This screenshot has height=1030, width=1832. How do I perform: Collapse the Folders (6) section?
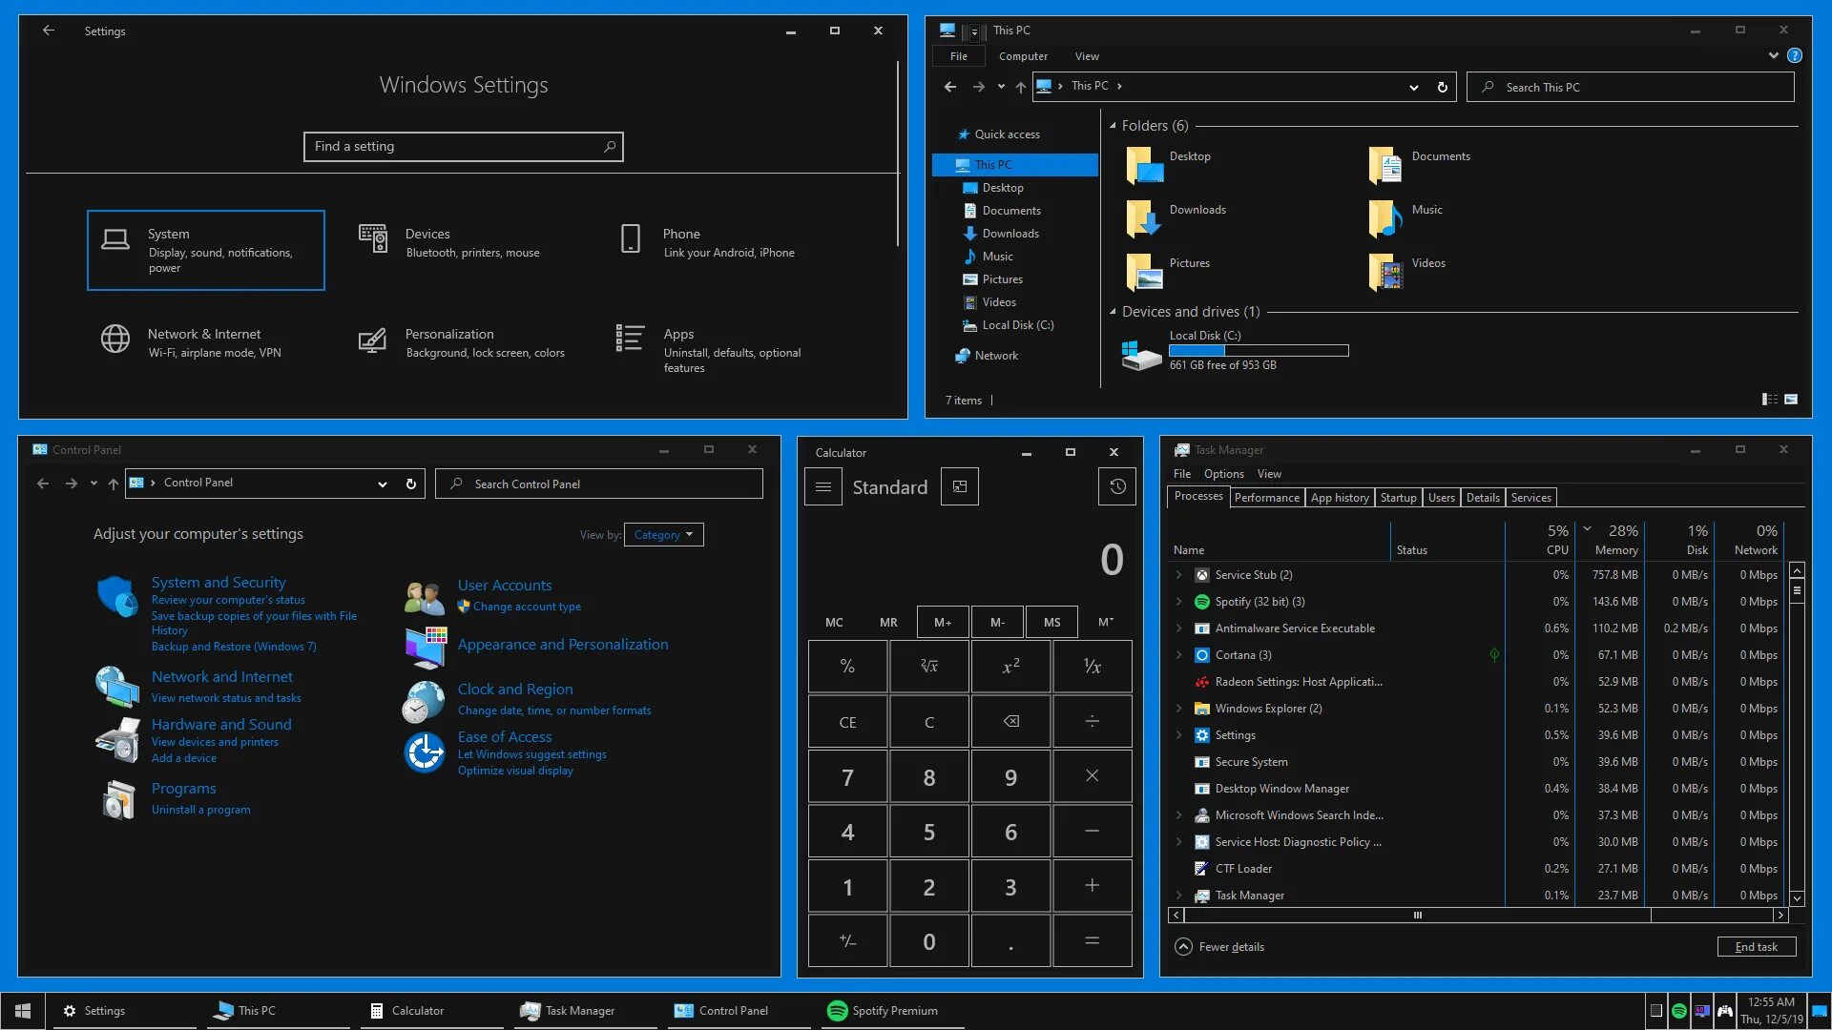coord(1113,126)
